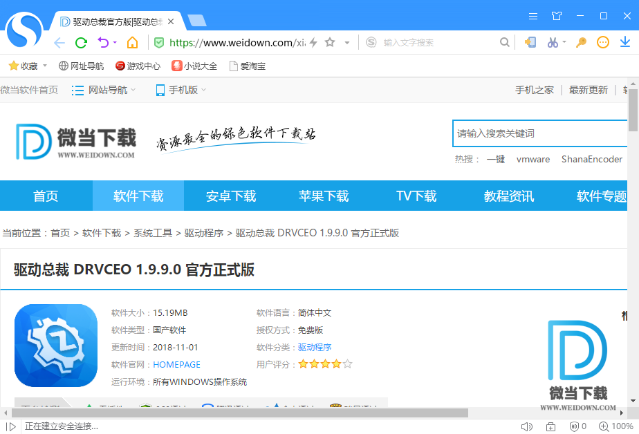Viewport: 639px width, 434px height.
Task: Open the restore-closed-pages dropdown arrow
Action: (115, 42)
